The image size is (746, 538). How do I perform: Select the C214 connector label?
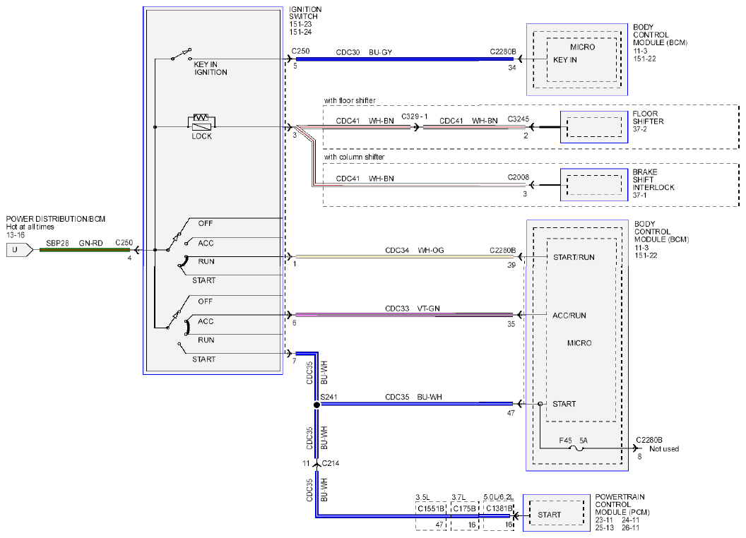331,463
